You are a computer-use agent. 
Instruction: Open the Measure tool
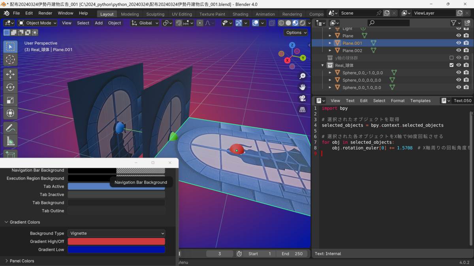(x=10, y=140)
